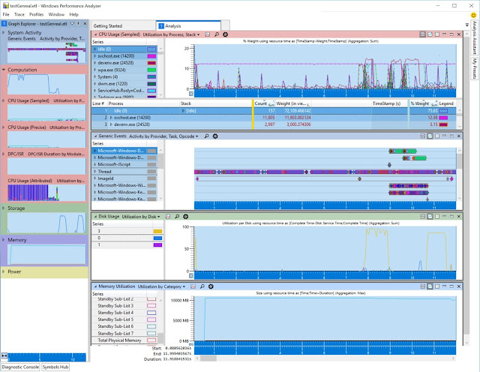Close the Generic Events graph panel
The image size is (480, 372).
coord(459,136)
